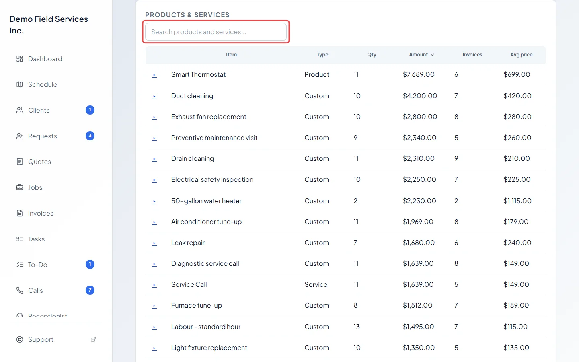Expand the Duct cleaning row

point(154,97)
